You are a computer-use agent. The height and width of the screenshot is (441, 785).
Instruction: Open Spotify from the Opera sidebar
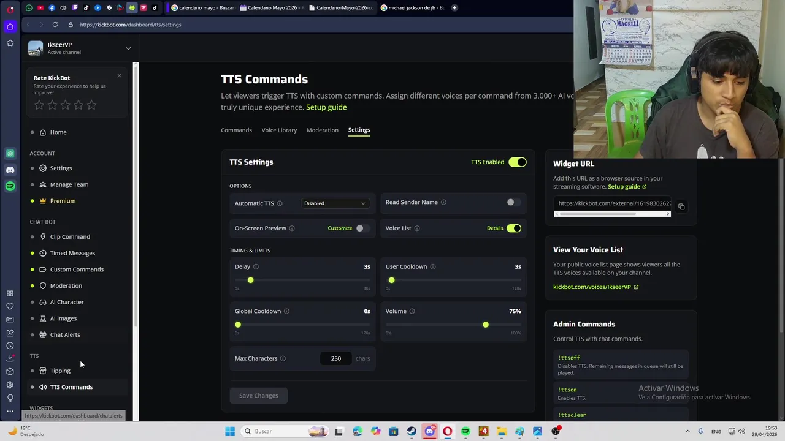(10, 186)
